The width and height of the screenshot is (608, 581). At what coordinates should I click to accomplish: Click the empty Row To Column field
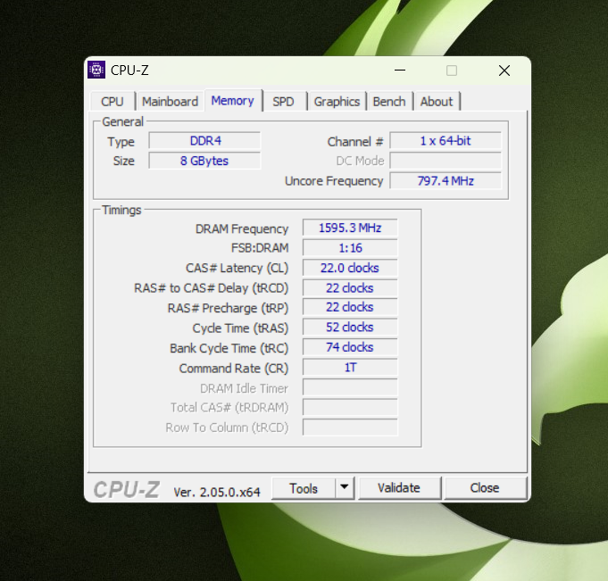(x=350, y=427)
